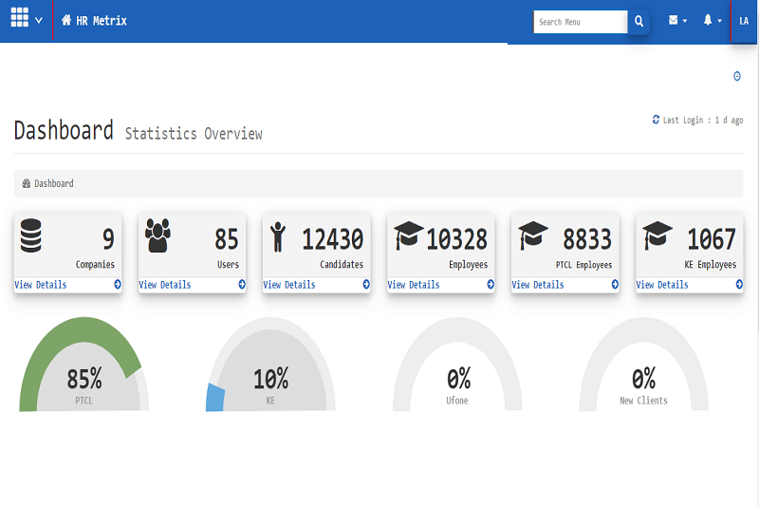The height and width of the screenshot is (506, 759).
Task: Open the LA user profile menu
Action: (x=744, y=21)
